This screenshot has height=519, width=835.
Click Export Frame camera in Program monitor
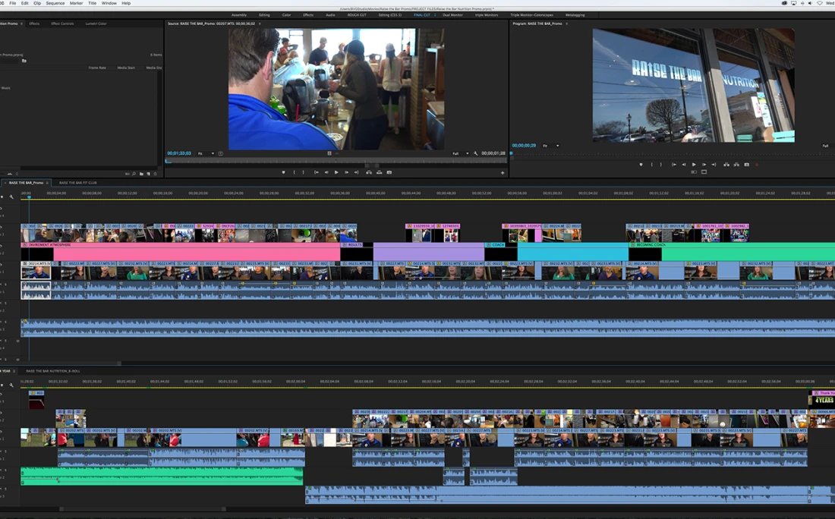click(747, 165)
